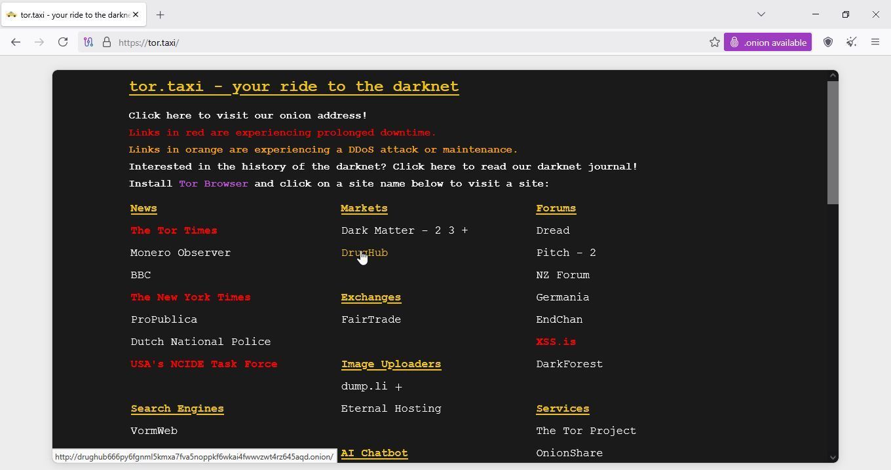The image size is (891, 470).
Task: Expand the plus next to dump.li
Action: pos(398,386)
